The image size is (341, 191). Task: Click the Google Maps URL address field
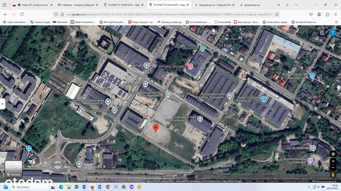(x=169, y=15)
